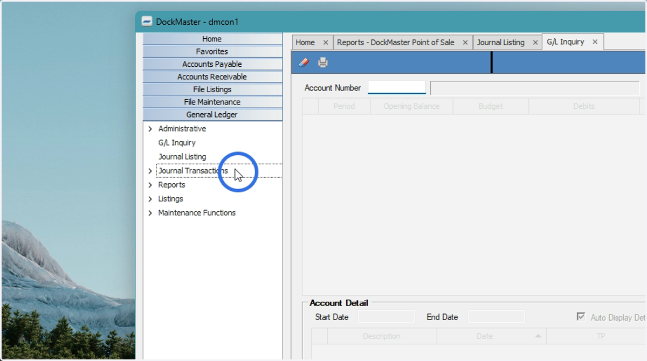Open the General Ledger section
Screen dimensions: 647x361
(212, 114)
